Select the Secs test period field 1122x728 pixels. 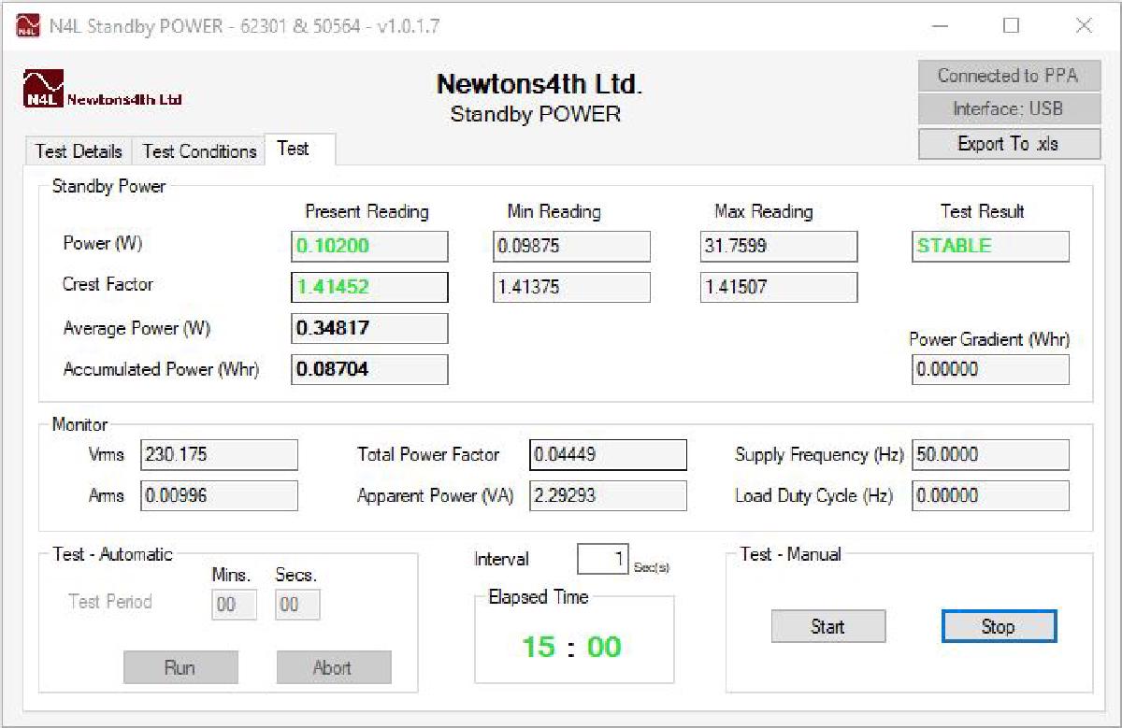point(296,604)
